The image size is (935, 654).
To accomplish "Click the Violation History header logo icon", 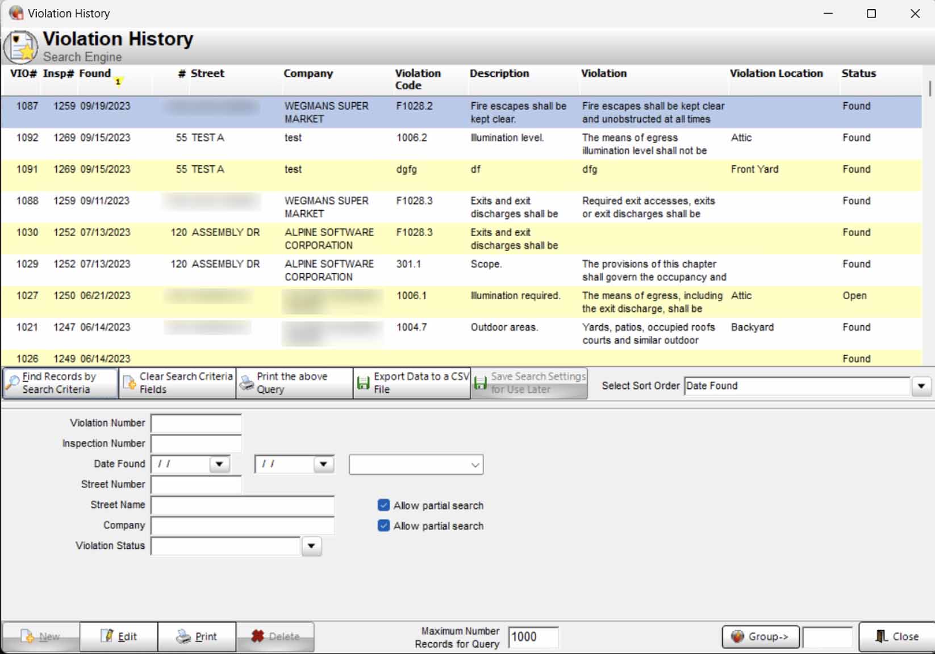I will pos(21,47).
